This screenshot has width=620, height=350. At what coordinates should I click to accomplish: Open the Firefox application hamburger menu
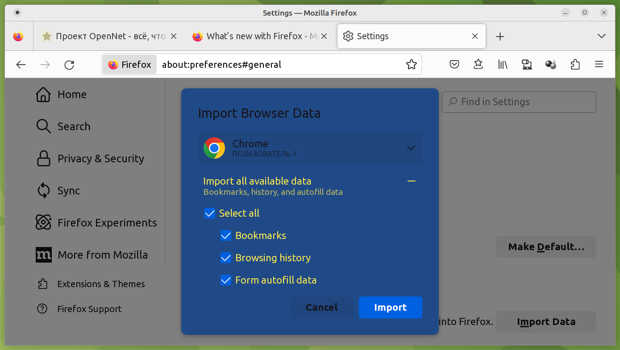point(599,65)
